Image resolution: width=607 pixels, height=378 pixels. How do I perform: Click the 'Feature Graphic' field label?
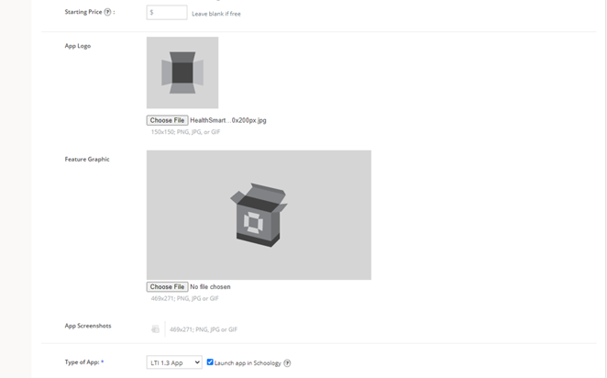[87, 159]
